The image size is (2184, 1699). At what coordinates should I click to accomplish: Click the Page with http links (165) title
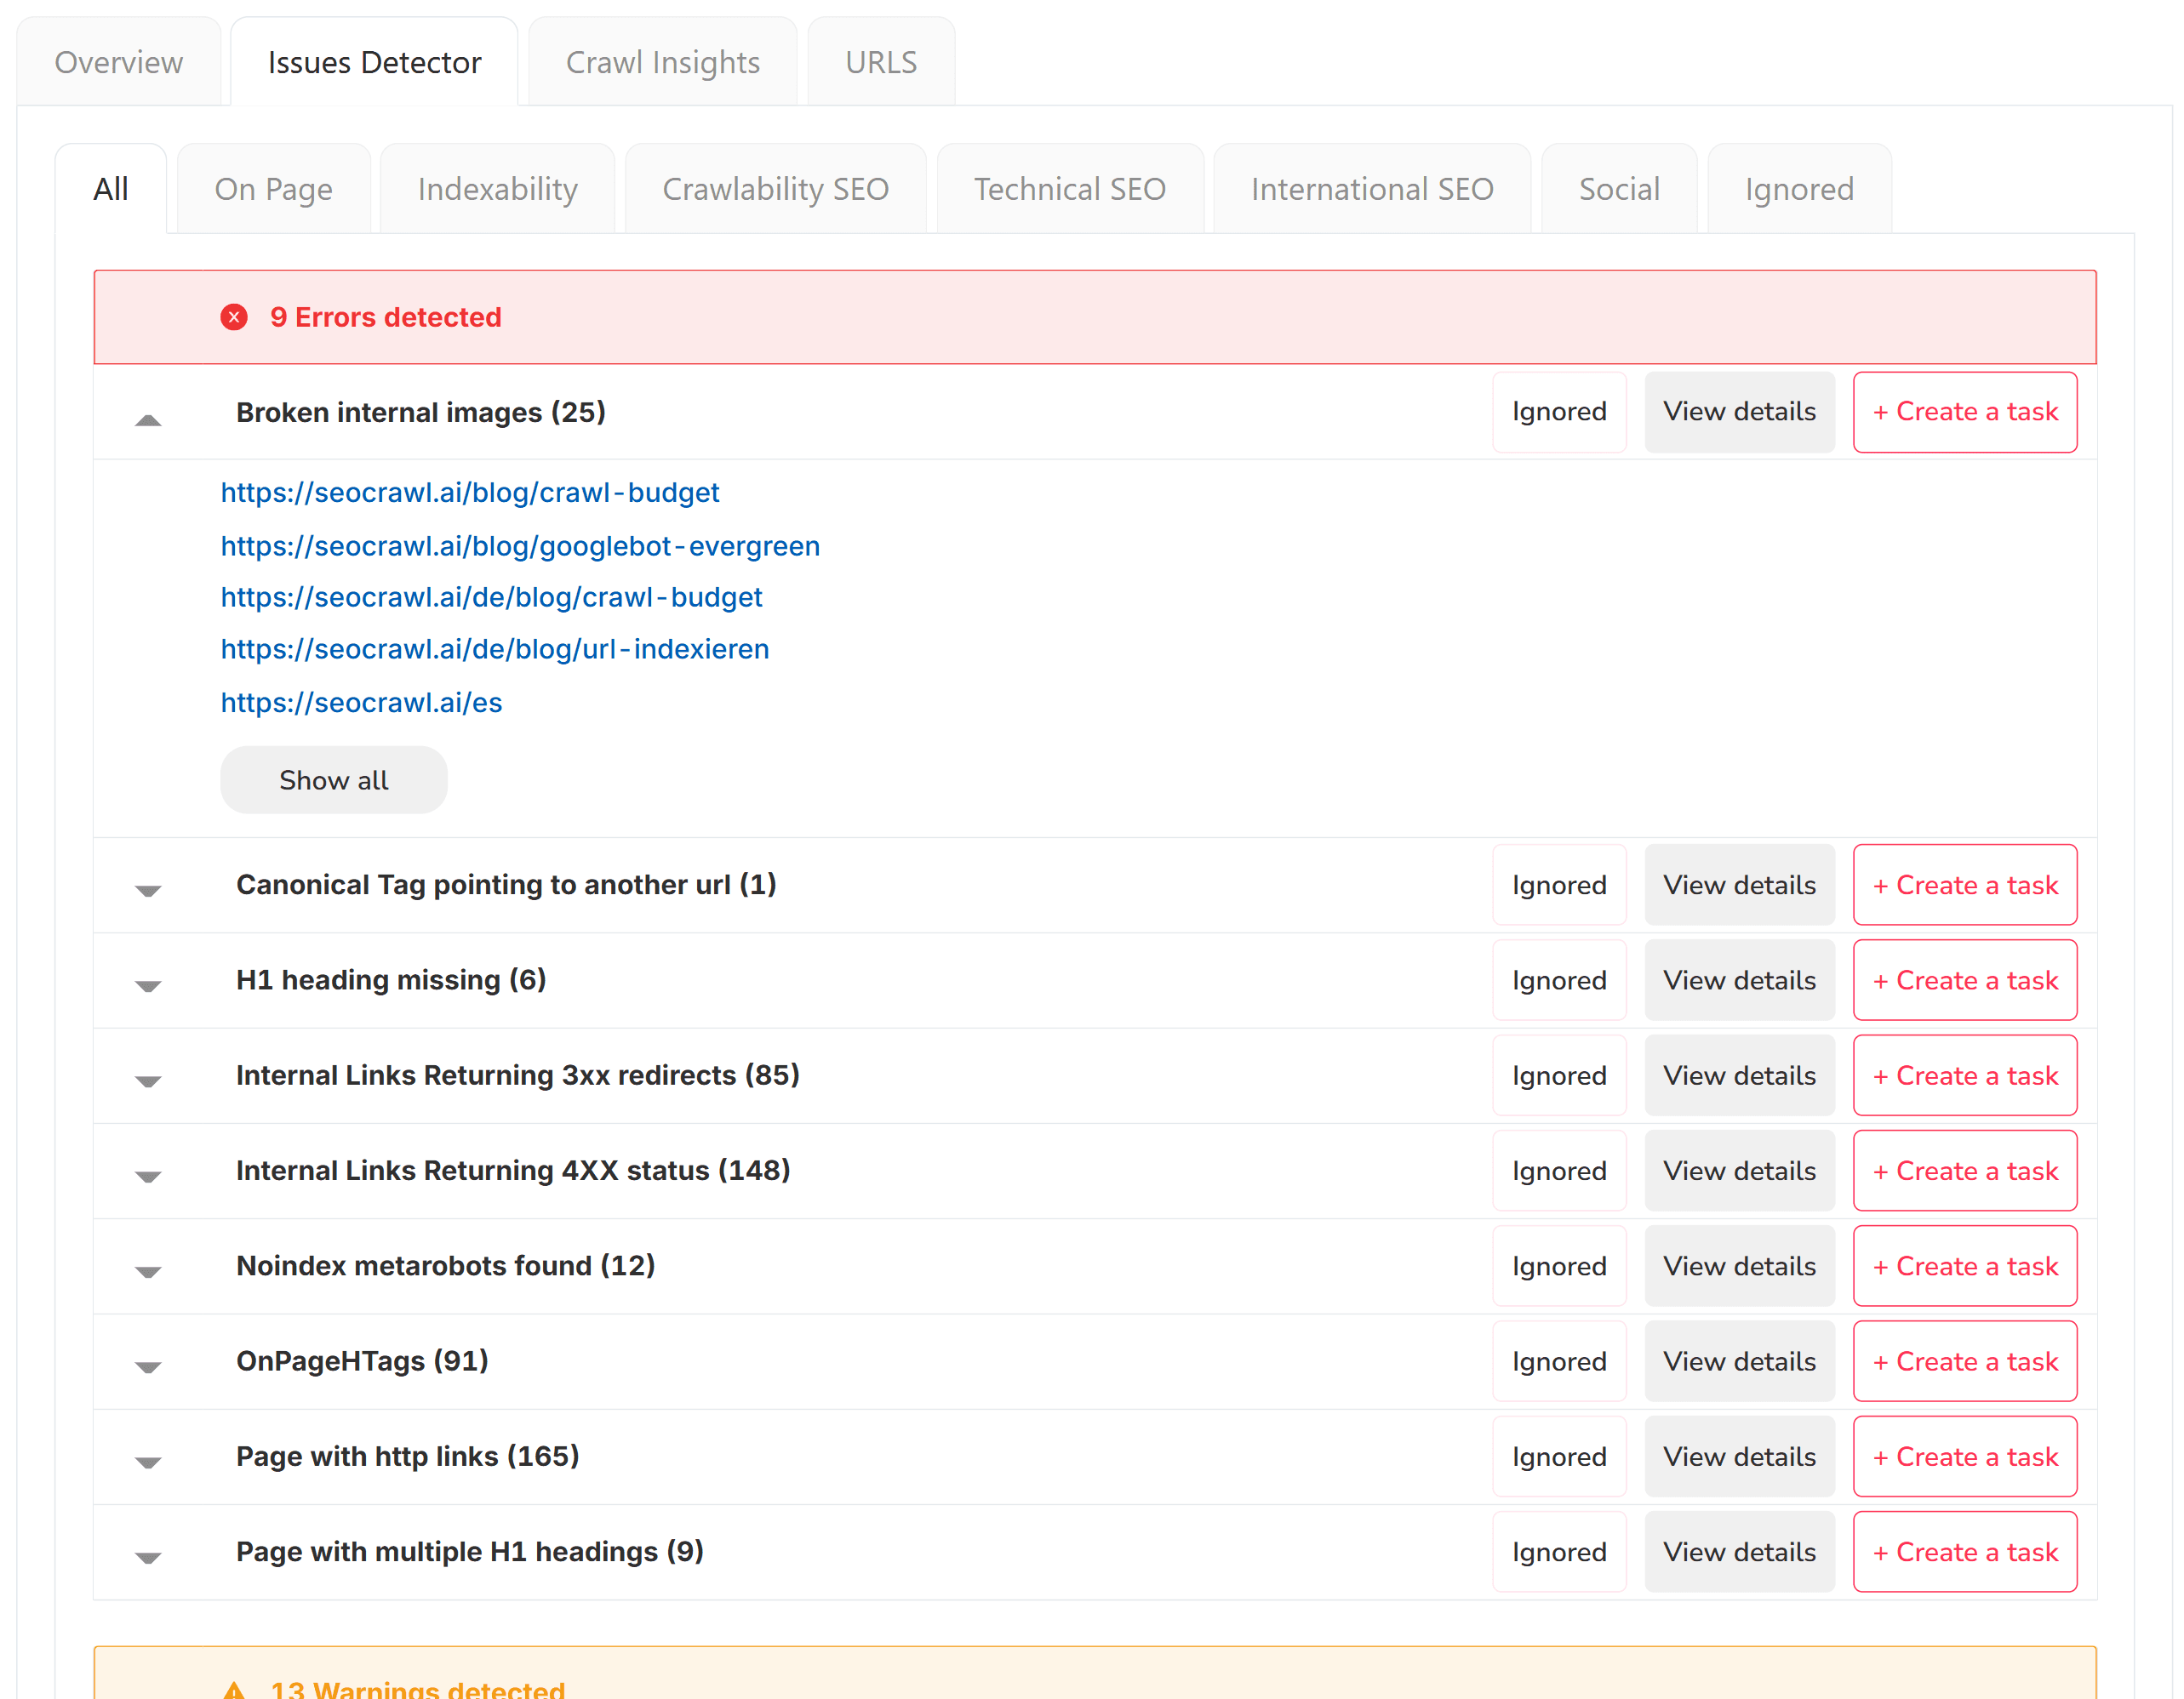pos(408,1457)
